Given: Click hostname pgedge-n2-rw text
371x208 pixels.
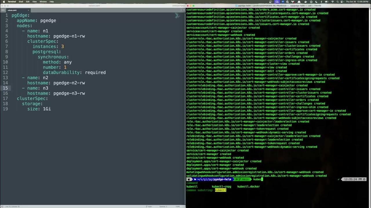Looking at the screenshot, I should (x=69, y=83).
